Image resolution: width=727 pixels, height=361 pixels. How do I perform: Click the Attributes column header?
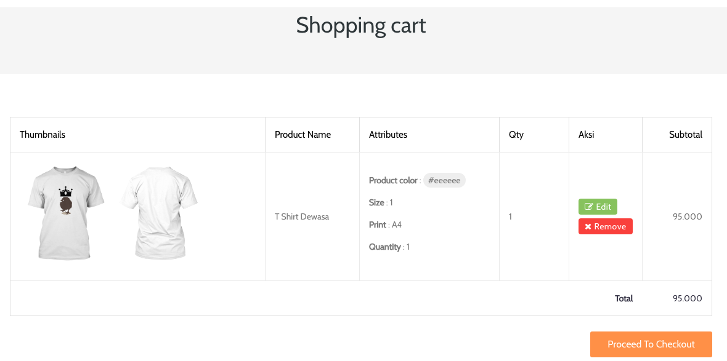point(388,135)
